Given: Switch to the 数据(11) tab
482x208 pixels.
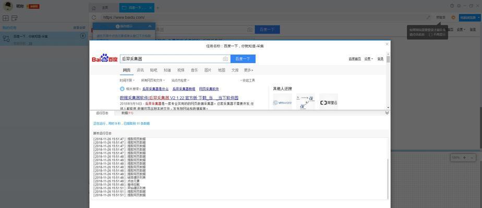Looking at the screenshot, I should [x=127, y=113].
